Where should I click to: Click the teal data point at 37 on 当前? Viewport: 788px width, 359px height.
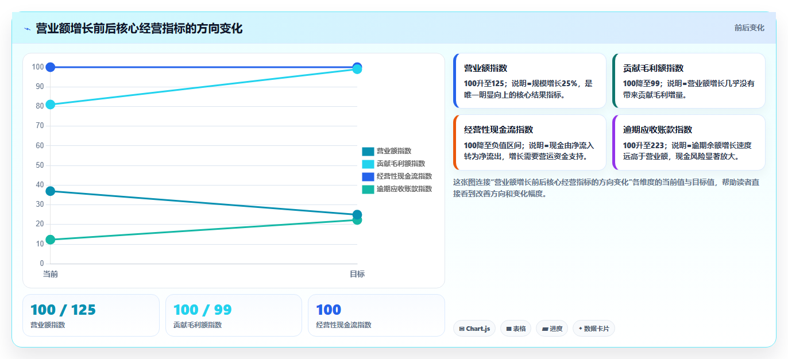coord(50,191)
